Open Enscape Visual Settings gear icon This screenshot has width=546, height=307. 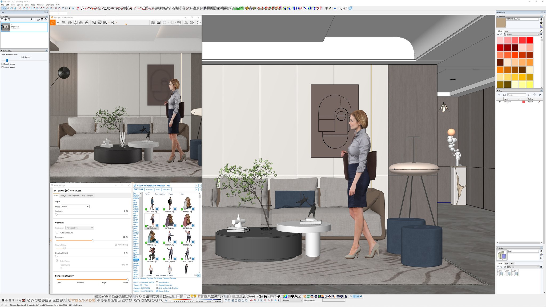tap(192, 23)
